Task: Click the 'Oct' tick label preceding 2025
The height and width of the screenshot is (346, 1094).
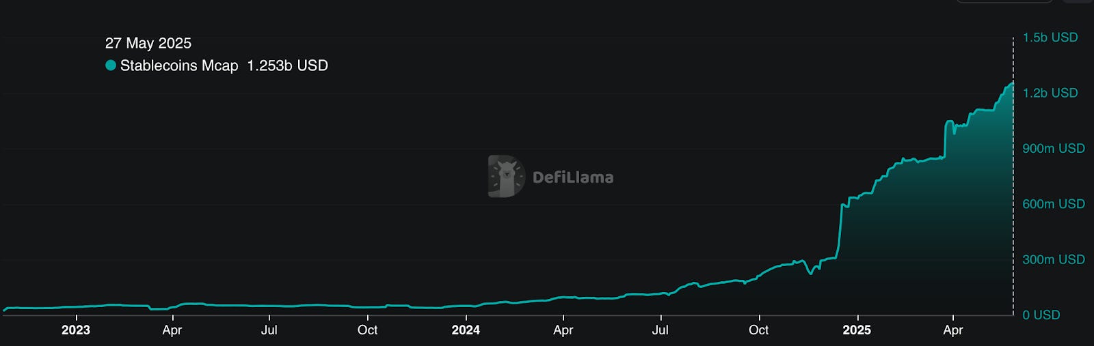Action: (758, 330)
